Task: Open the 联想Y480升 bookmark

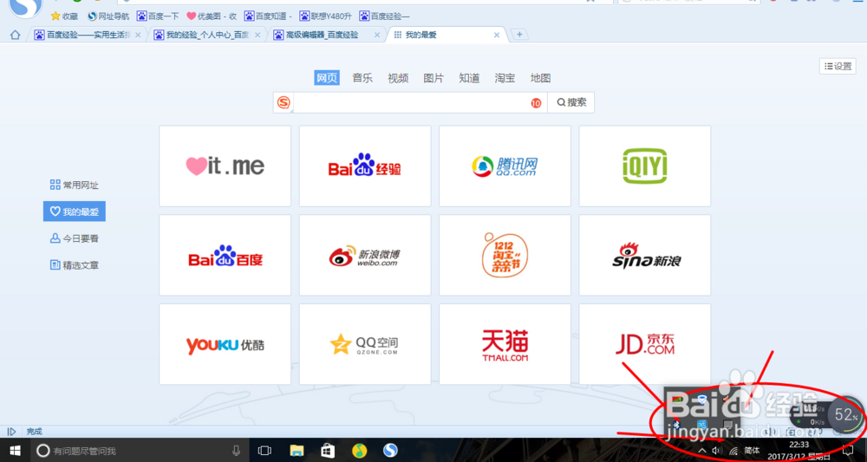Action: click(x=326, y=16)
